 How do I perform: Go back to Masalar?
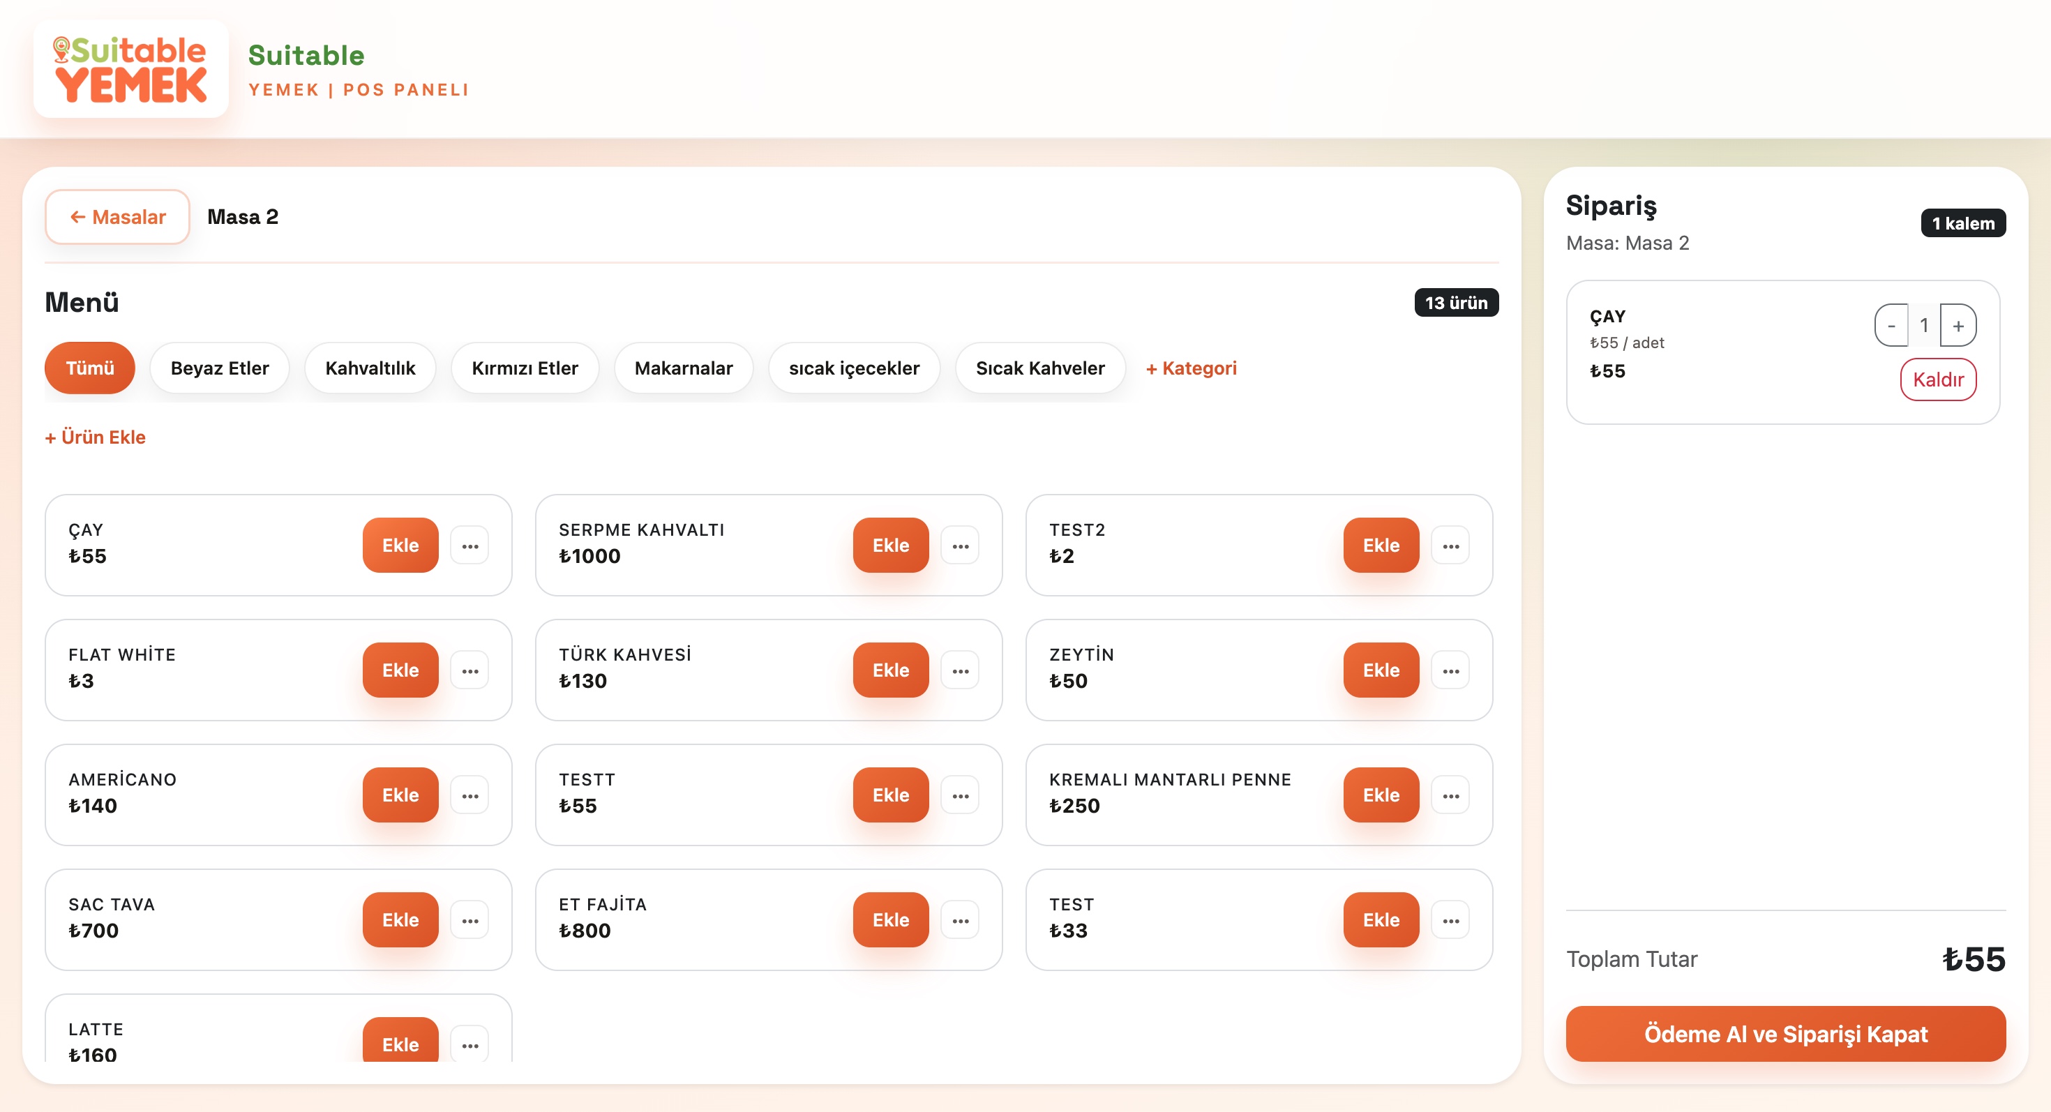tap(117, 217)
